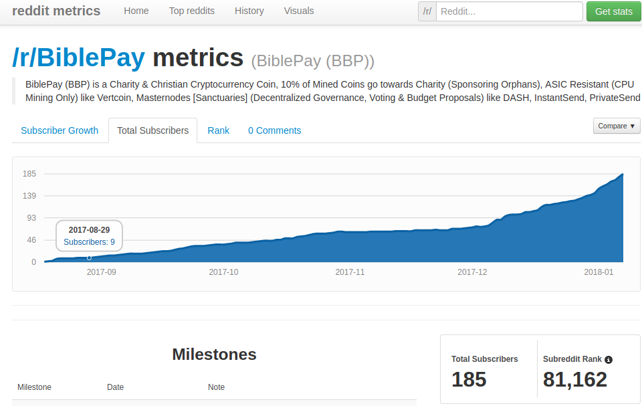Click the 2017-08-29 chart data point
This screenshot has width=642, height=406.
click(89, 258)
